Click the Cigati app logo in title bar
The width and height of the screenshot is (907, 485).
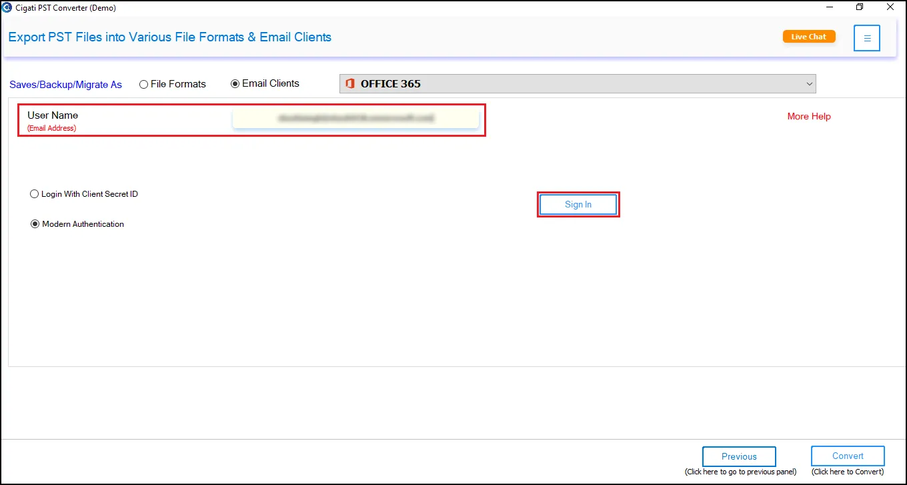(x=7, y=7)
